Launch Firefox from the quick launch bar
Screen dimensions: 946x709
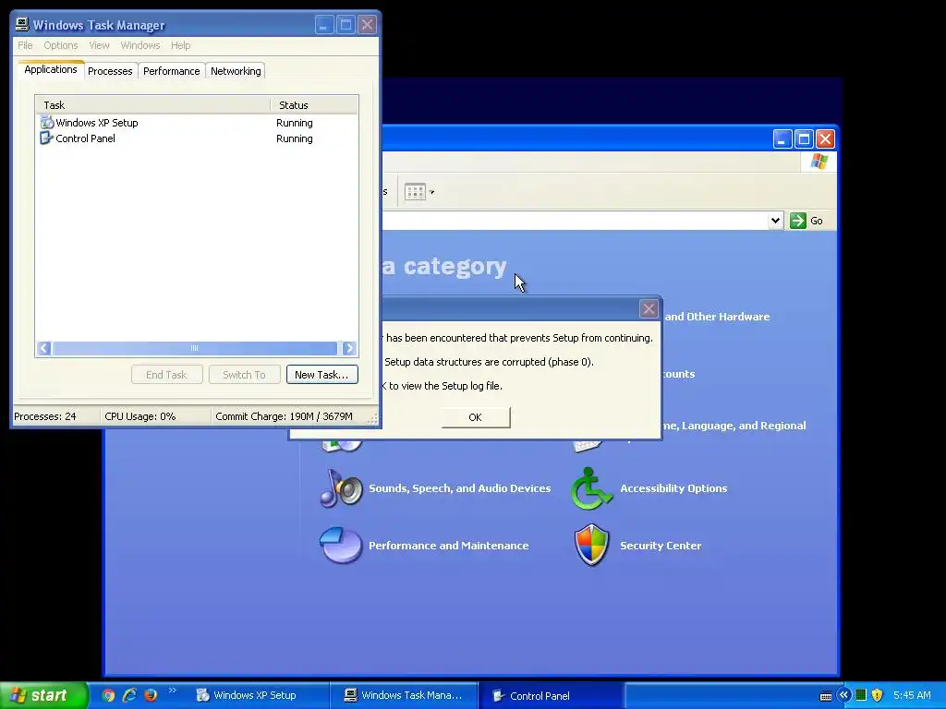[151, 695]
